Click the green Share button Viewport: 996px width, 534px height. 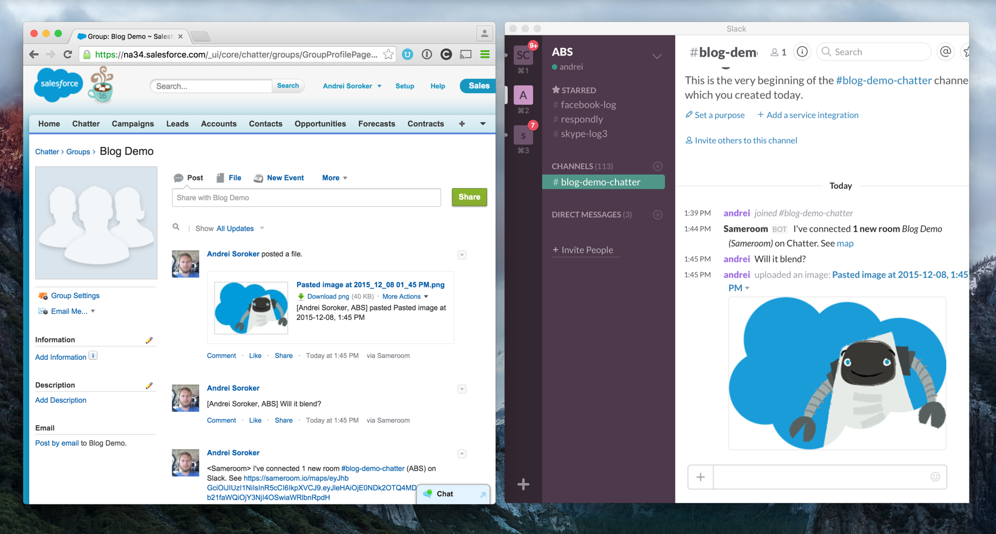[470, 197]
